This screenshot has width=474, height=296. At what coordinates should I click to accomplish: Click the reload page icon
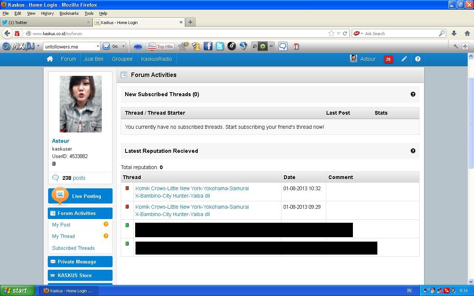345,33
